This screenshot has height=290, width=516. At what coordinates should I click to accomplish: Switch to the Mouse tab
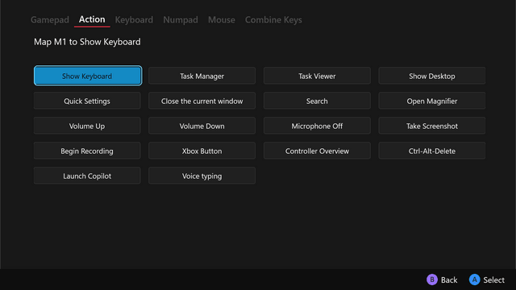(222, 19)
